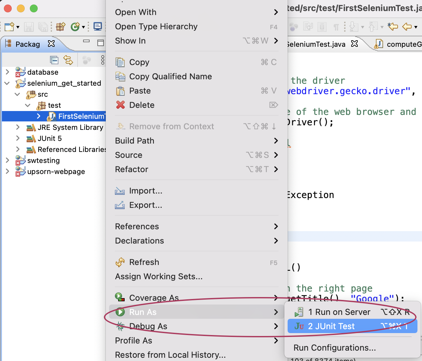Image resolution: width=422 pixels, height=361 pixels.
Task: Launch the green Coverage toolbar icon
Action: (x=75, y=27)
